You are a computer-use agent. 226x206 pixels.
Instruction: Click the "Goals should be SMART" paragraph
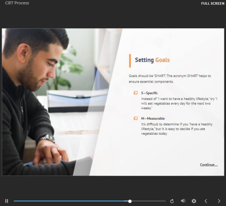[169, 78]
